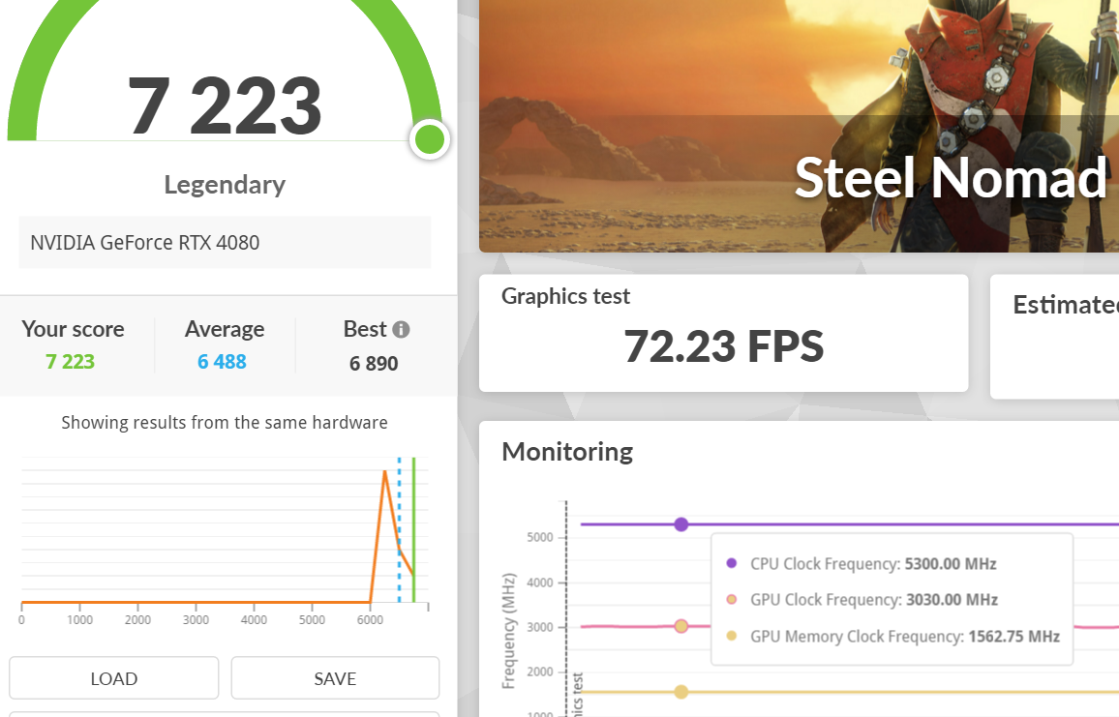Click the NVIDIA GeForce RTX 4080 field

[225, 242]
